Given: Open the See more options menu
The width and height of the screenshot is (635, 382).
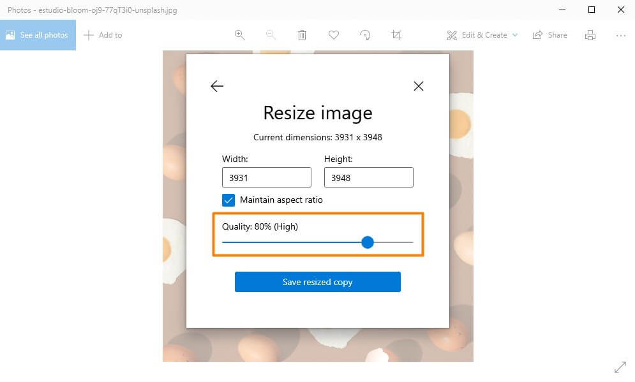Looking at the screenshot, I should click(621, 35).
